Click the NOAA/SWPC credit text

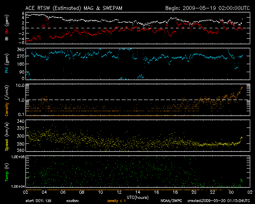pos(171,201)
